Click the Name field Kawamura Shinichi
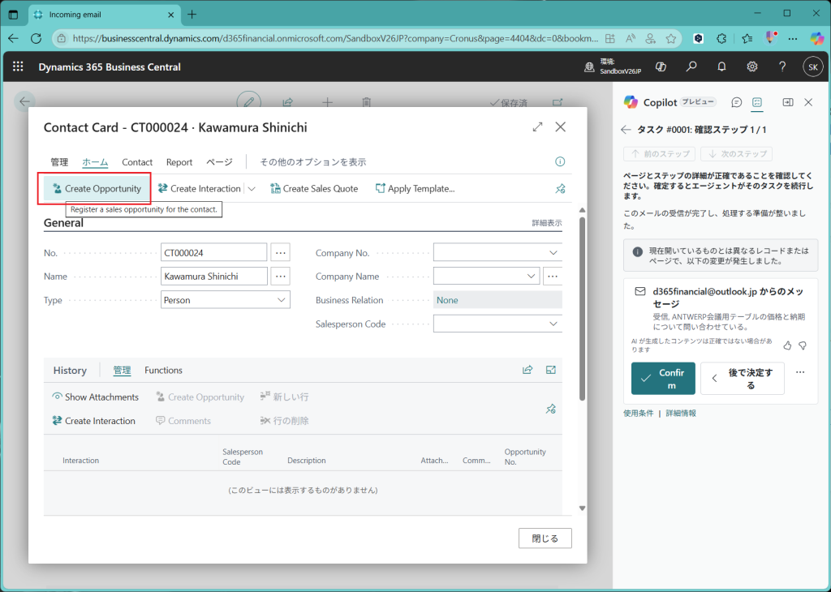The height and width of the screenshot is (592, 831). click(213, 276)
